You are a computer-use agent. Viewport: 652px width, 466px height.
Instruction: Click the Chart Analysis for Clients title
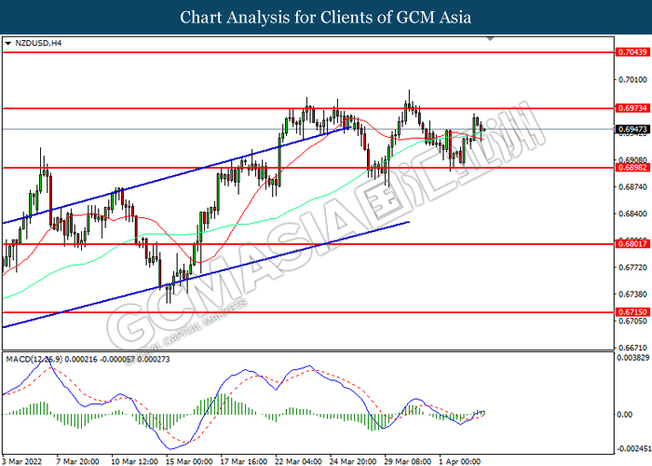[326, 18]
